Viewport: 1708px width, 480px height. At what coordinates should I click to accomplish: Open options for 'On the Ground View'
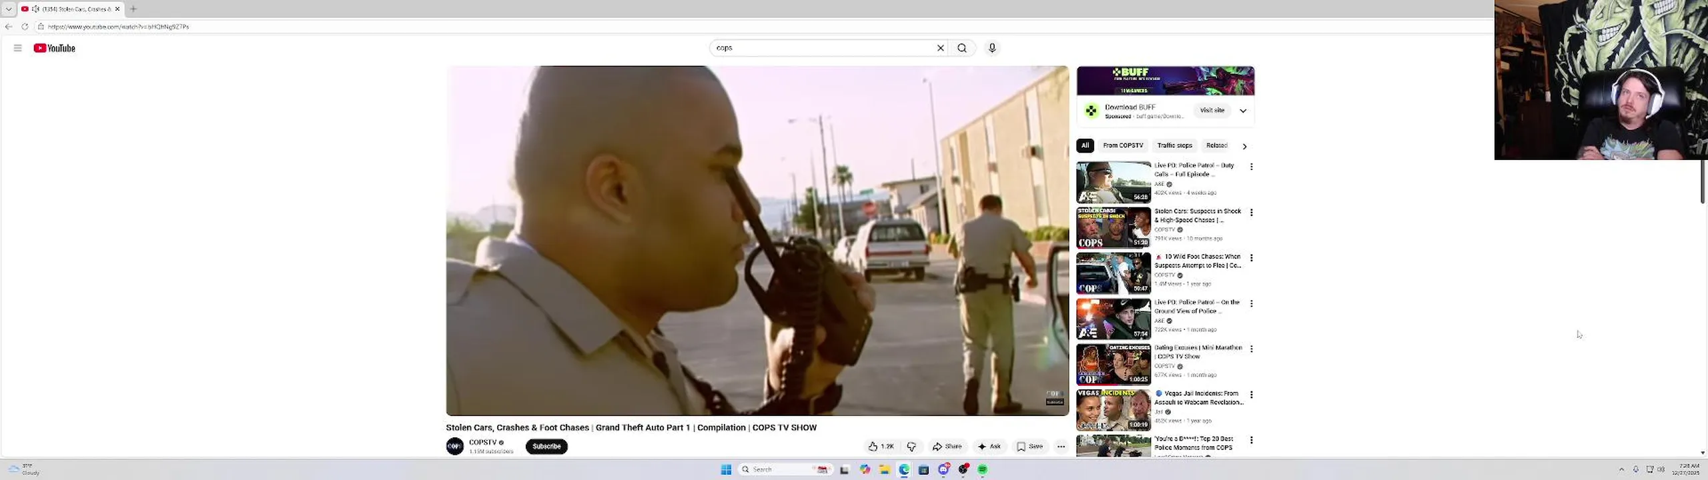pyautogui.click(x=1251, y=303)
